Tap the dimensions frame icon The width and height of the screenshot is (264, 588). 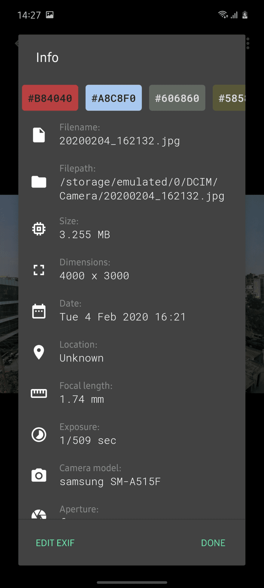(39, 270)
